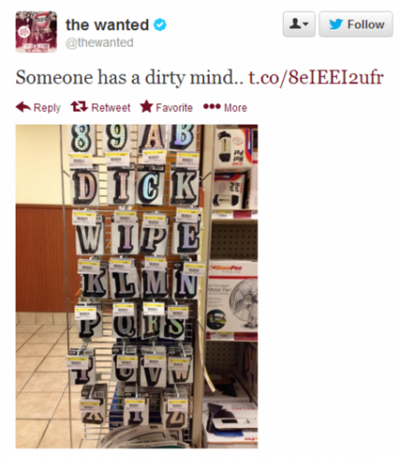The height and width of the screenshot is (458, 400).
Task: Click the Retweet arrows icon
Action: coord(79,107)
